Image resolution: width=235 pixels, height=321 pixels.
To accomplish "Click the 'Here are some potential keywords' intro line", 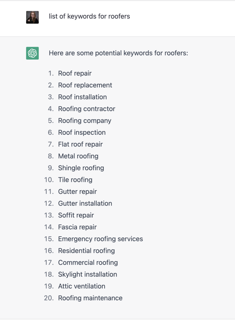I will tap(118, 53).
